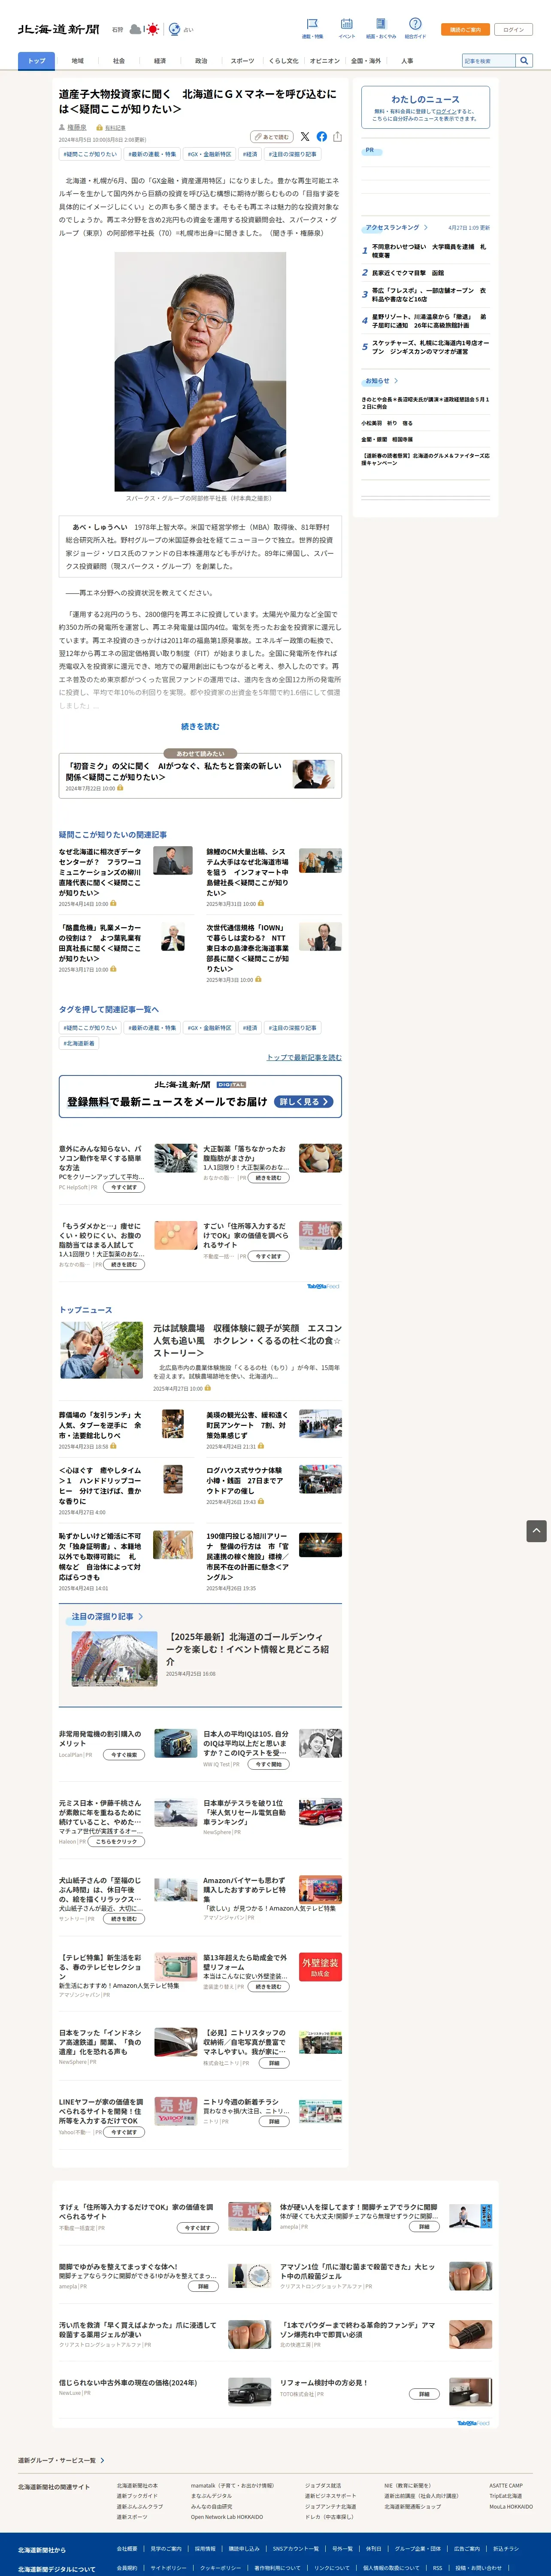
Task: Click the 北海道新聞 logo in header
Action: (x=58, y=29)
